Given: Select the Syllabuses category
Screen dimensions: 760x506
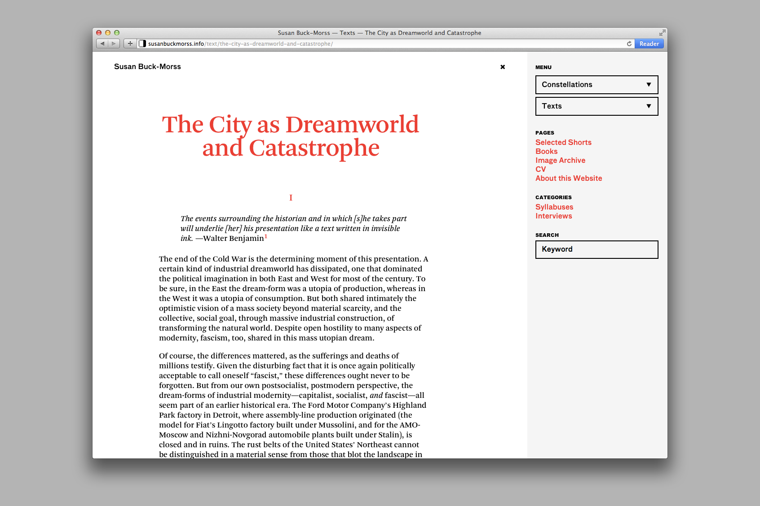Looking at the screenshot, I should click(554, 207).
